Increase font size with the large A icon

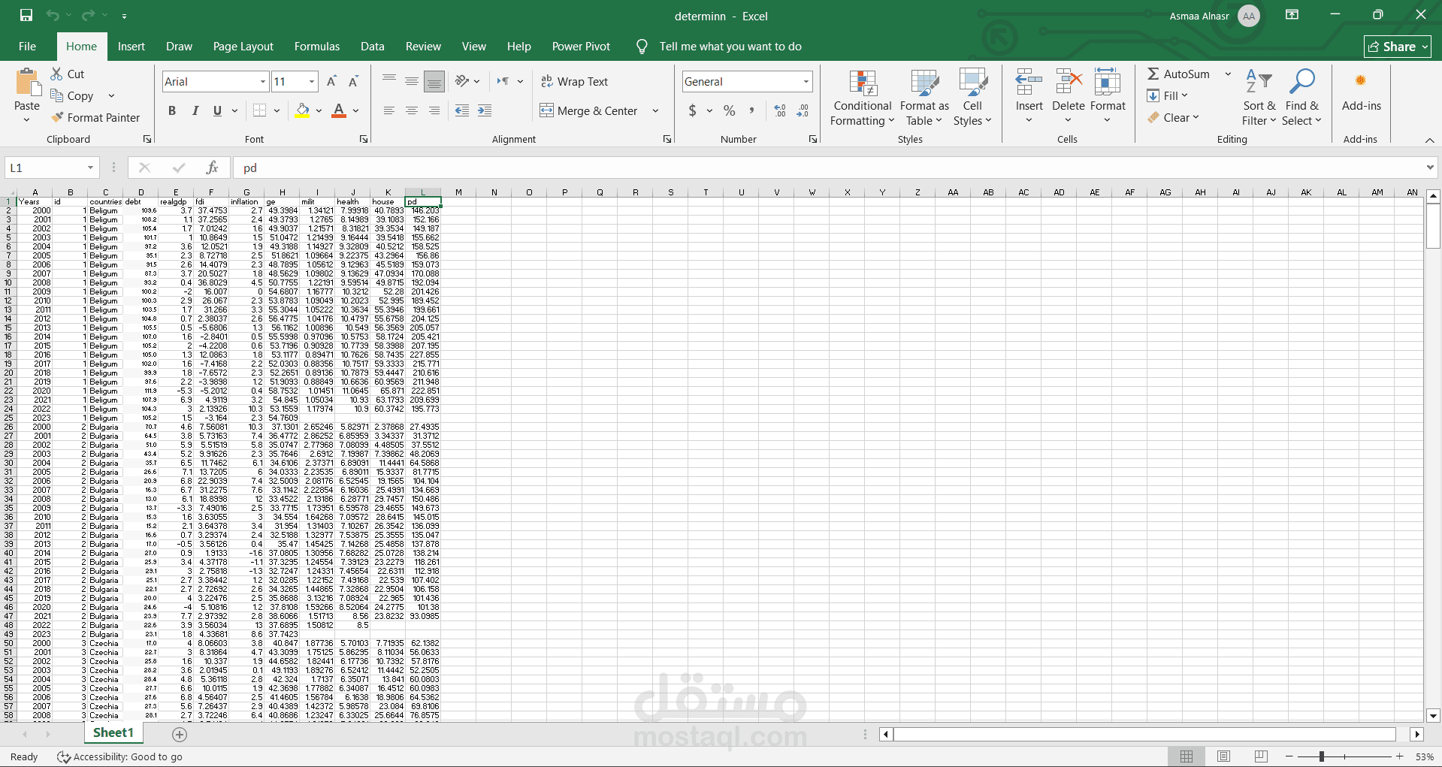click(x=331, y=81)
